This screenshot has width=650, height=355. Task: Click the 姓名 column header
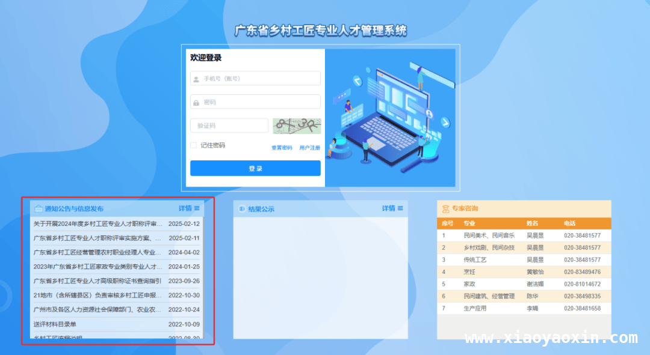[532, 223]
